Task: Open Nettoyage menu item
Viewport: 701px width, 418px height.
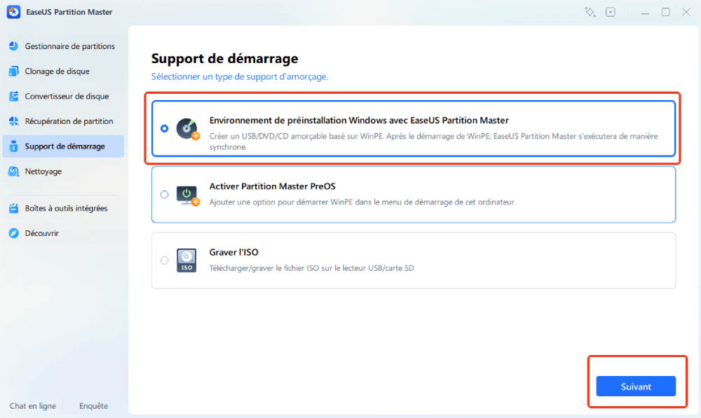Action: click(x=63, y=171)
